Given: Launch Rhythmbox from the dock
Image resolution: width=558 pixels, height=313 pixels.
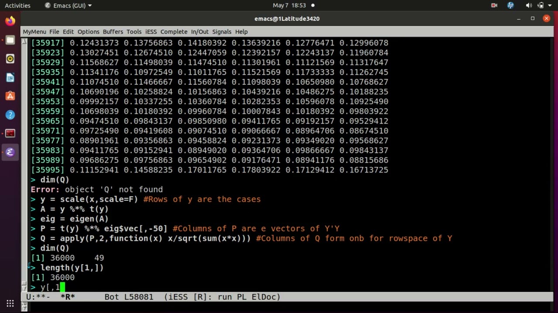Looking at the screenshot, I should [x=10, y=59].
